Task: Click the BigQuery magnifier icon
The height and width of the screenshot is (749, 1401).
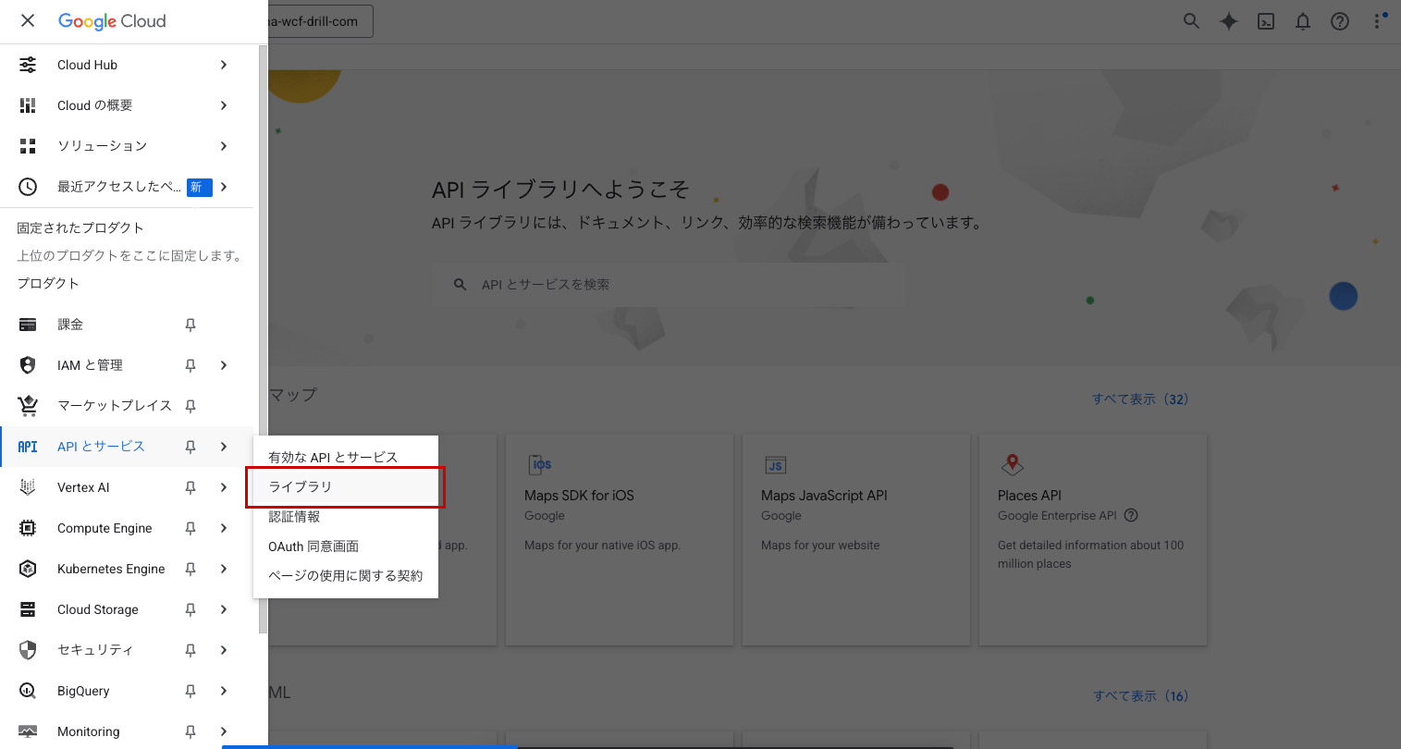Action: click(x=28, y=691)
